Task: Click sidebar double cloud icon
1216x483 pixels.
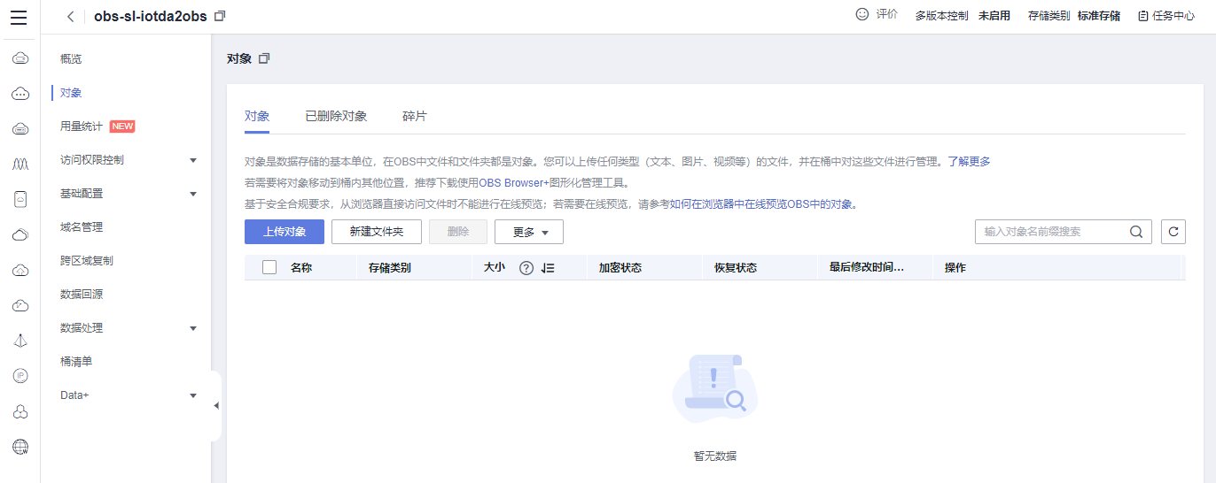Action: tap(20, 235)
